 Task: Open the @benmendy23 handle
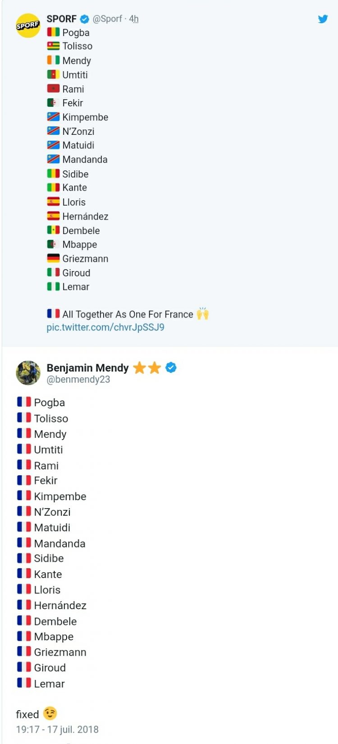78,380
